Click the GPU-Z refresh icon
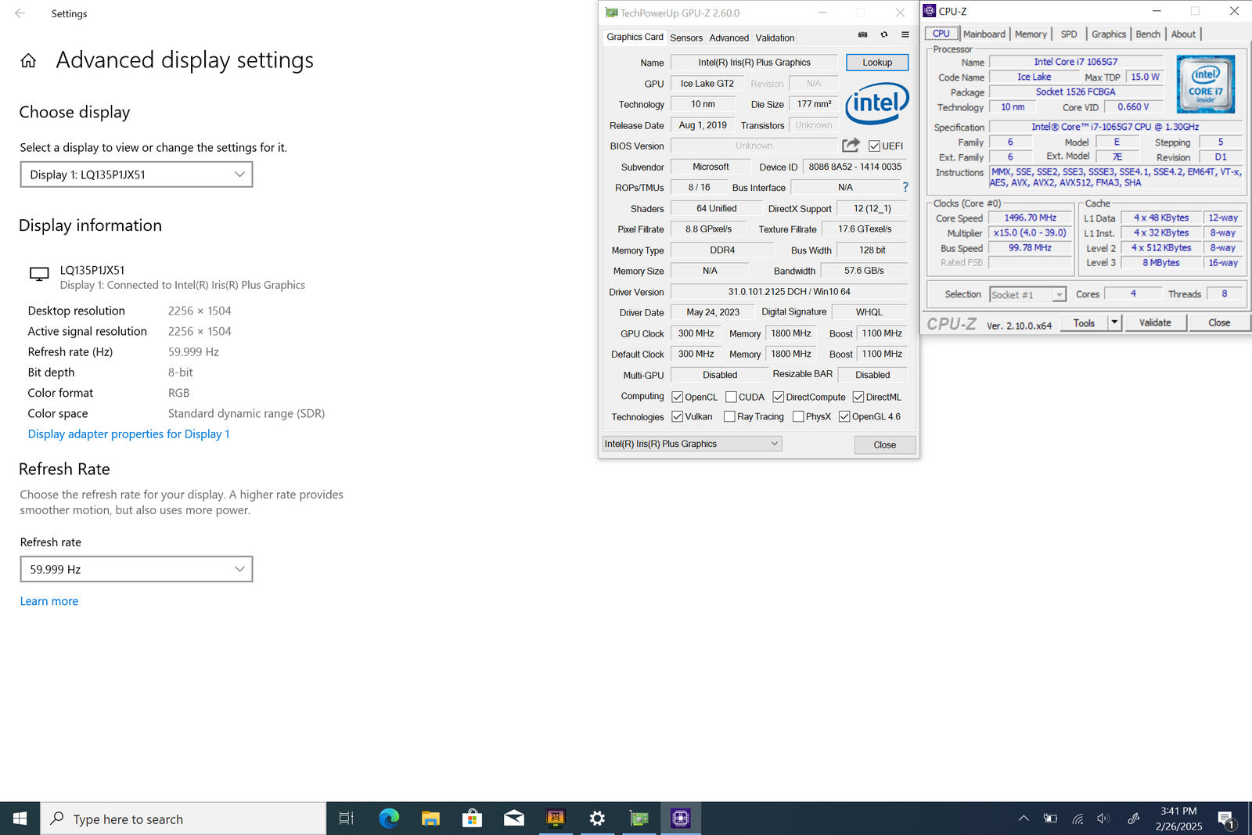Screen dimensions: 1252x835 tap(884, 34)
